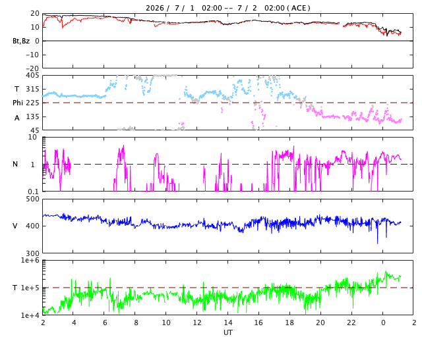
Task: Click tick label 405 on Phi axis
Action: 32,76
